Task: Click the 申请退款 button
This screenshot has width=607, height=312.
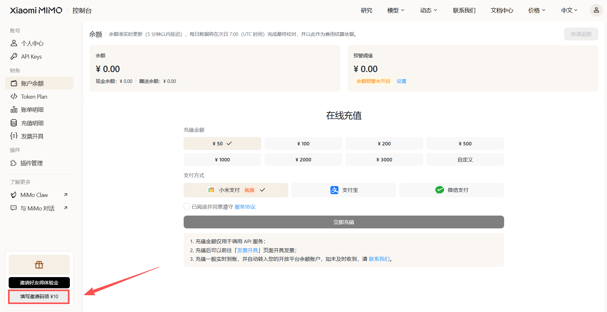Action: point(581,34)
